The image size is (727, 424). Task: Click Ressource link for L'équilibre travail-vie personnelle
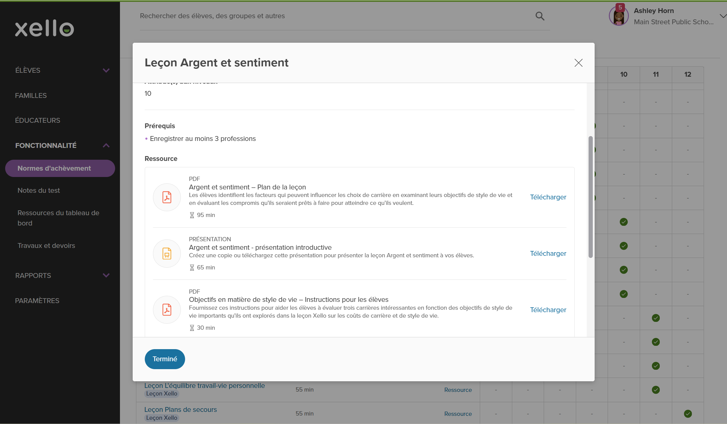point(458,390)
